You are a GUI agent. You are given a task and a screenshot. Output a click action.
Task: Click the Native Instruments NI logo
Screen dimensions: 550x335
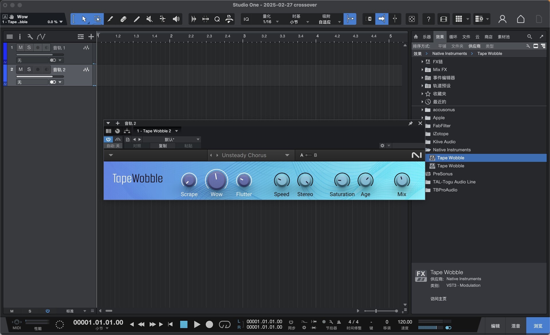pos(417,155)
